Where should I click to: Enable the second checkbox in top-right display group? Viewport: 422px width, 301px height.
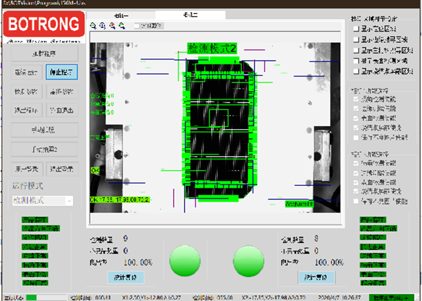pyautogui.click(x=356, y=40)
